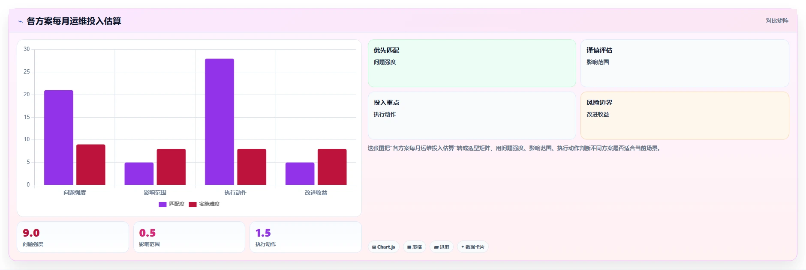Open the 优先匹配 matrix card

[x=472, y=63]
